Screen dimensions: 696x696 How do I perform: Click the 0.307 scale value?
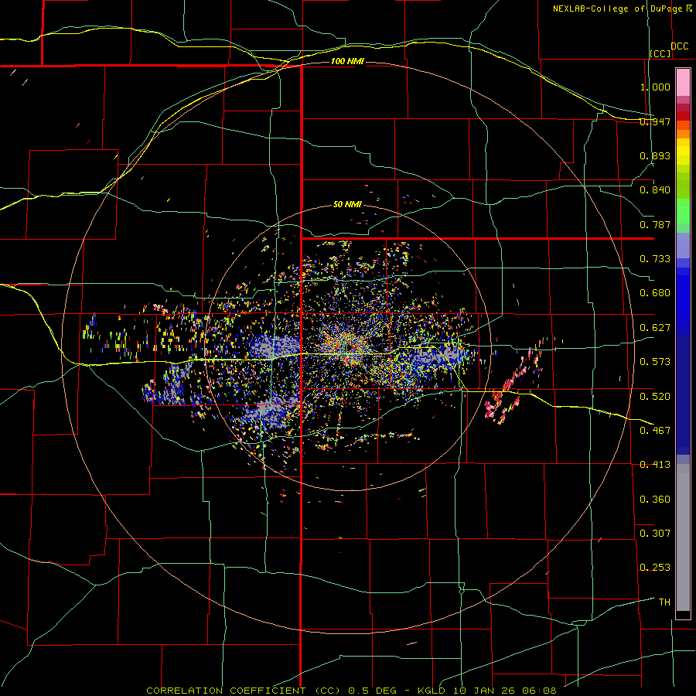(655, 534)
